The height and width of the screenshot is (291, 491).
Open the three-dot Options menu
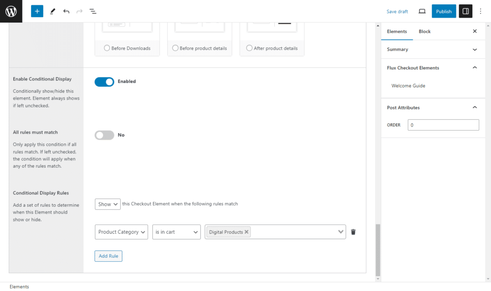(x=481, y=11)
